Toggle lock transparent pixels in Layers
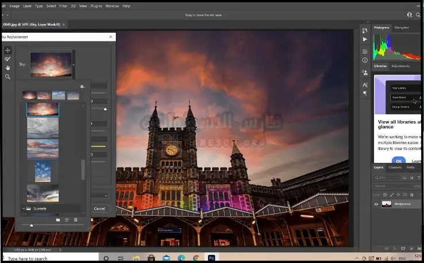424x263 pixels. click(384, 195)
